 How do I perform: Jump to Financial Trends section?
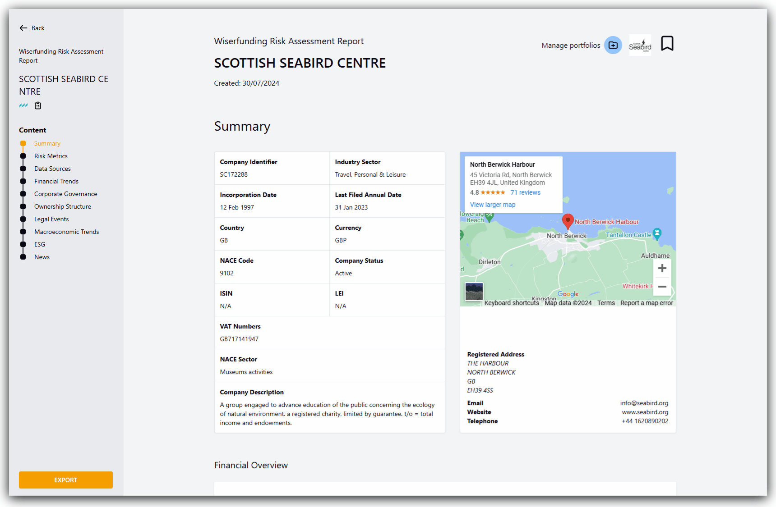[56, 181]
